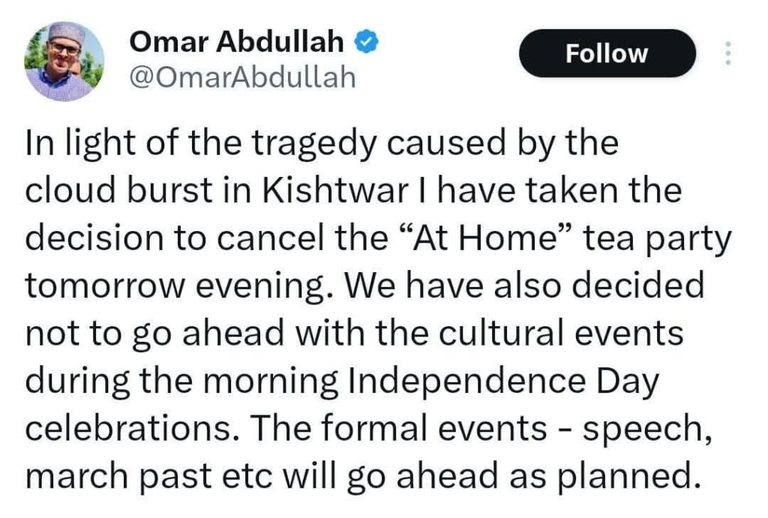Click the @OmarAbdullah handle
The width and height of the screenshot is (768, 518).
pos(242,77)
